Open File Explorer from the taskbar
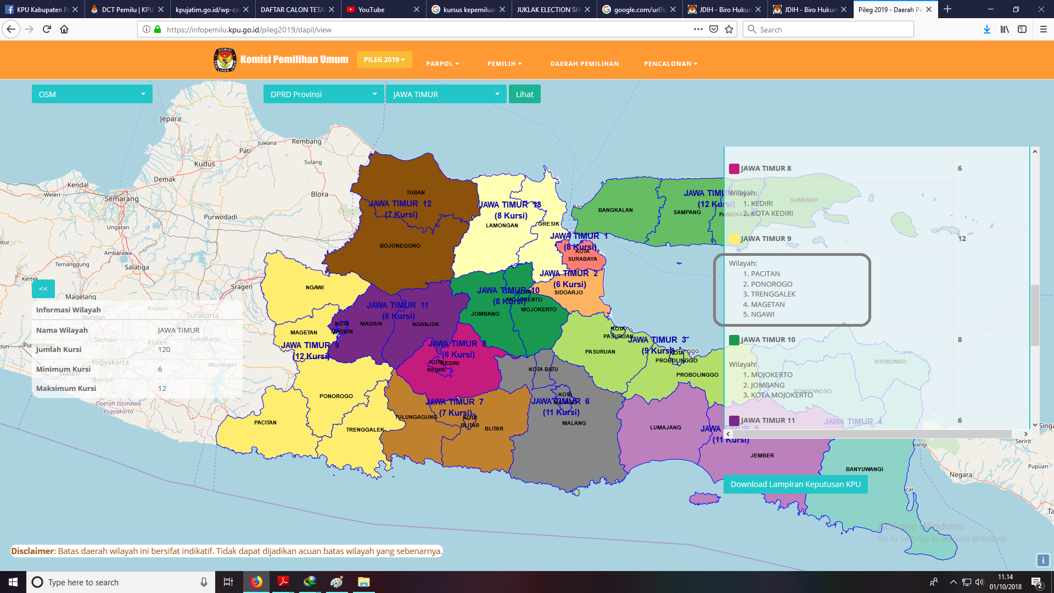 tap(363, 582)
